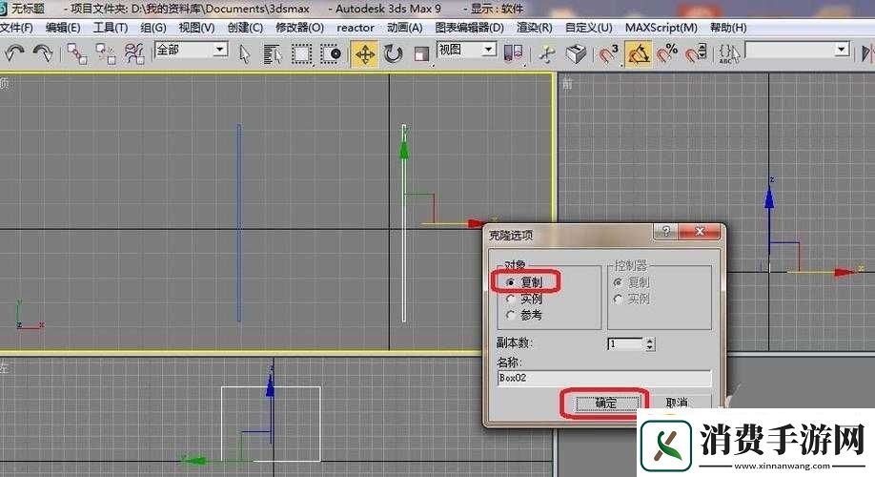Viewport: 875px width, 477px height.
Task: Open the Select by Name list icon
Action: pos(273,54)
